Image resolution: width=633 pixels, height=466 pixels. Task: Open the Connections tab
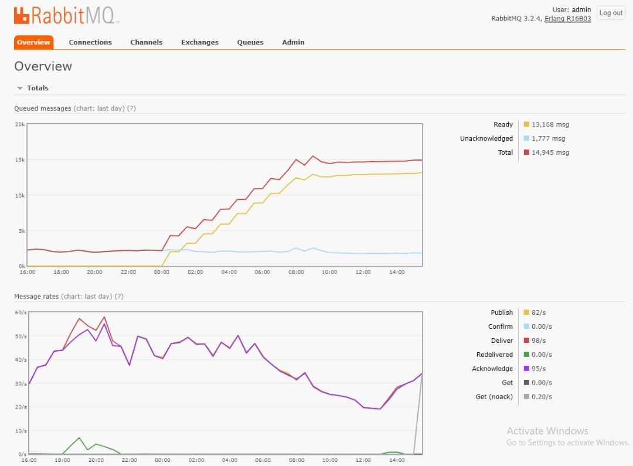tap(90, 42)
